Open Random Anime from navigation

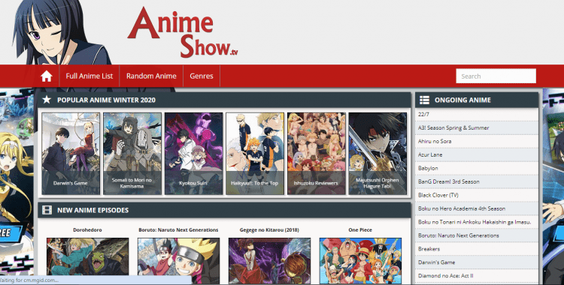[x=151, y=76]
